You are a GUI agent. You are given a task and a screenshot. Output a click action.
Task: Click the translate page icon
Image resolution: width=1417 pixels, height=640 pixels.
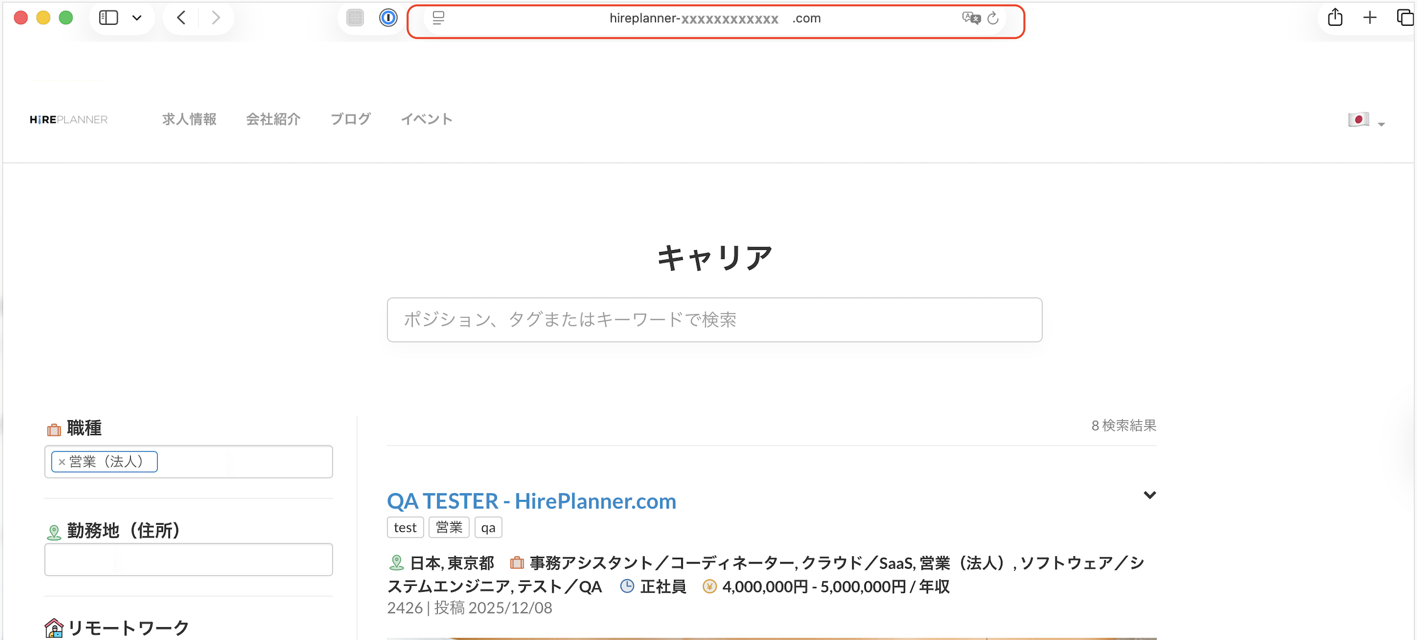tap(971, 18)
